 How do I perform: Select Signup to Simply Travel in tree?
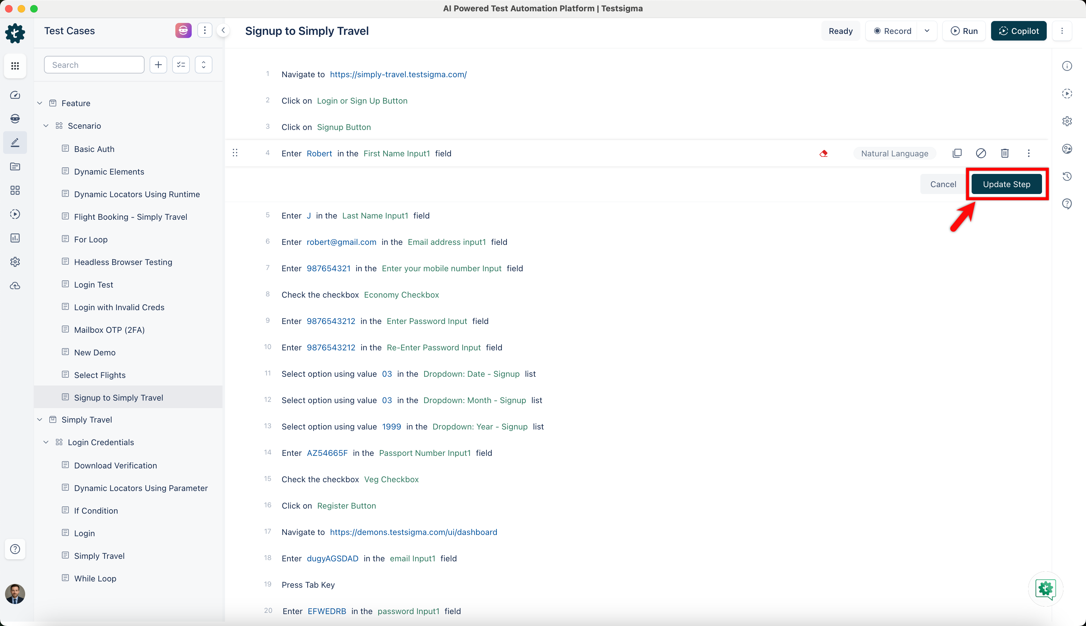(x=128, y=397)
